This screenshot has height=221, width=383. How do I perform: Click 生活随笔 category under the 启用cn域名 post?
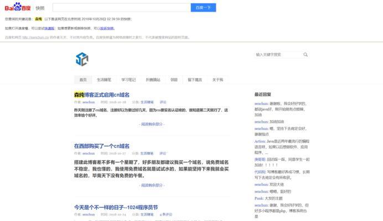tap(147, 102)
